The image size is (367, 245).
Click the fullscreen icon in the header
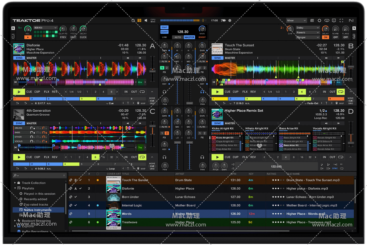point(341,21)
